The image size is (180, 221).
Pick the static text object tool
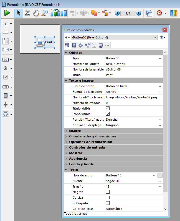(6, 24)
